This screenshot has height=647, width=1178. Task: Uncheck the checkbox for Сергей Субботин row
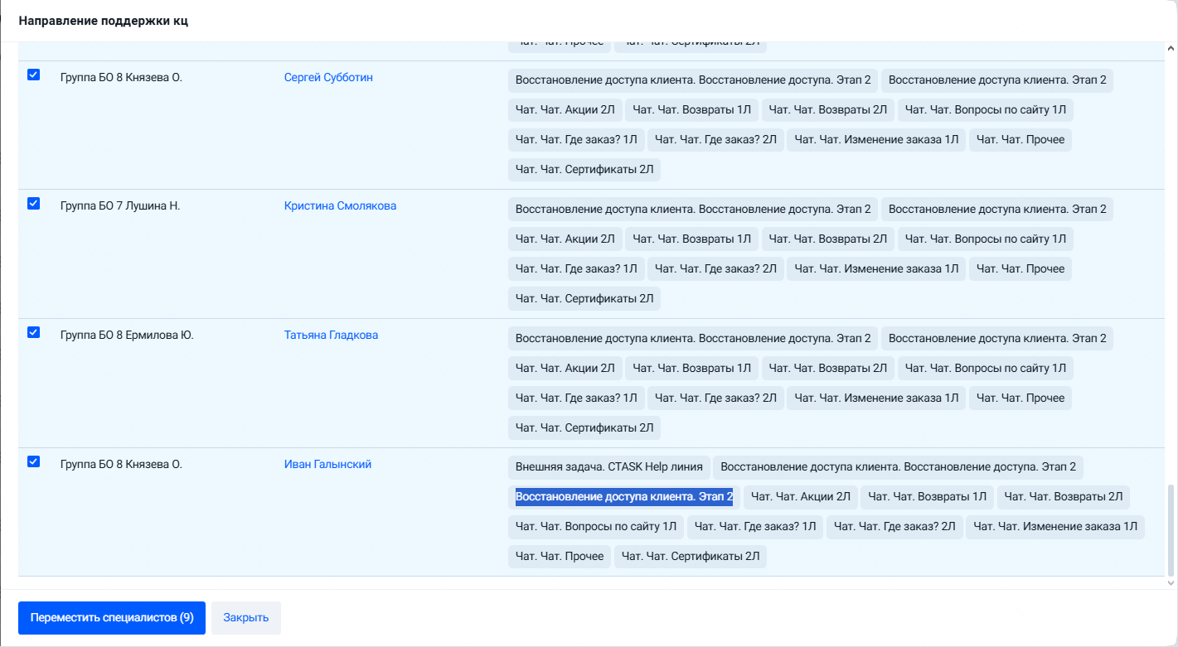(x=33, y=75)
